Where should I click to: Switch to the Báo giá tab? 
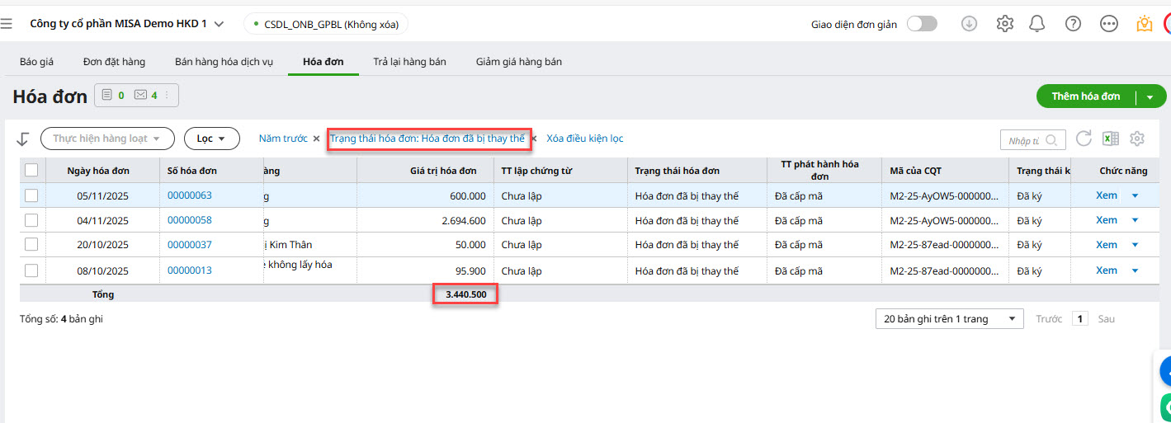[x=36, y=62]
